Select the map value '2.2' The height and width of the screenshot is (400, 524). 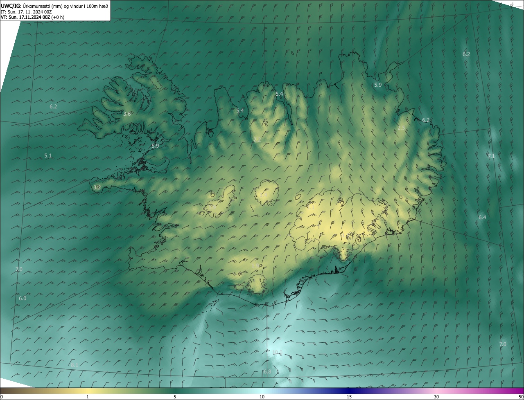[257, 139]
